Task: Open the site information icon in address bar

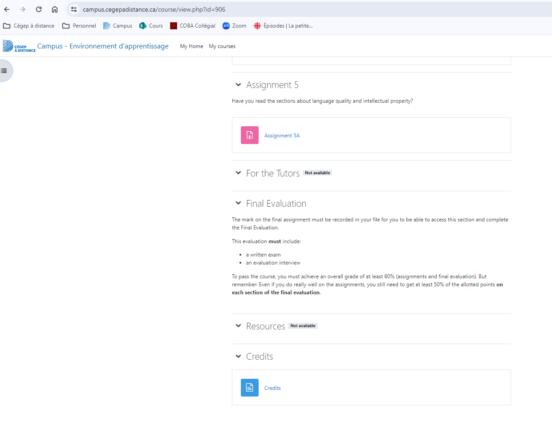Action: coord(74,9)
